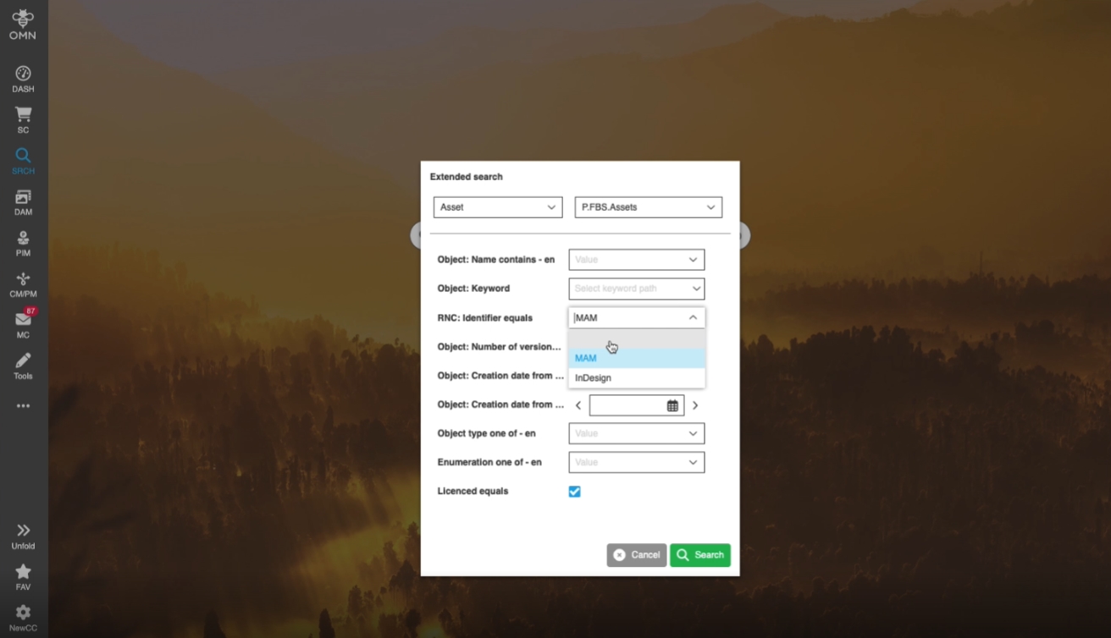
Task: Click the RNC Identifier text input
Action: (627, 318)
